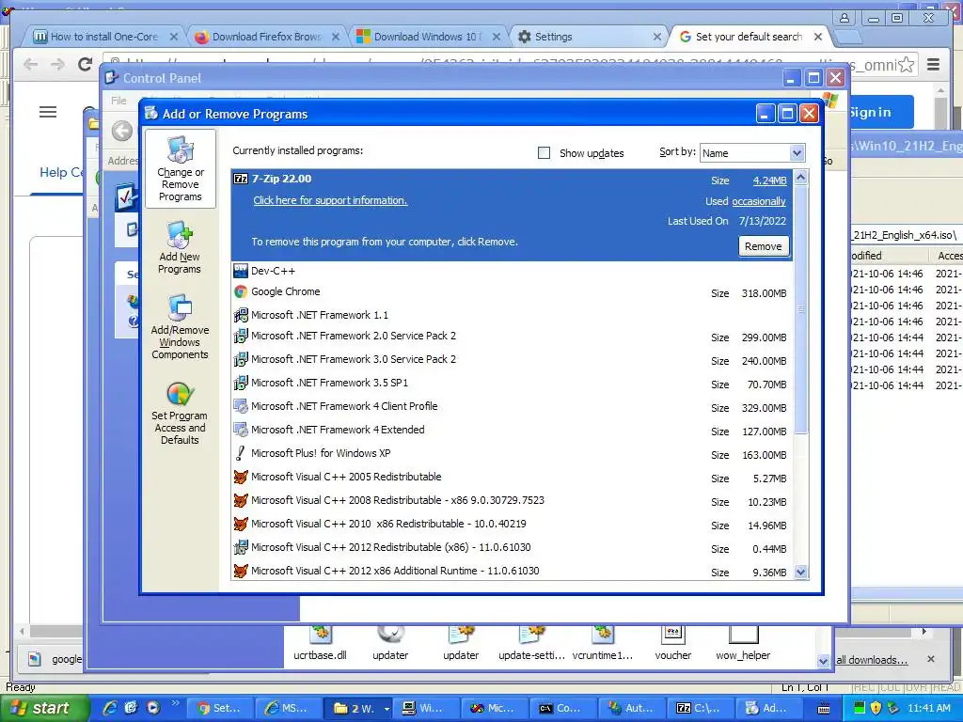Click the .NET Framework 3.0 Service Pack 2 icon
This screenshot has width=963, height=722.
click(x=241, y=359)
